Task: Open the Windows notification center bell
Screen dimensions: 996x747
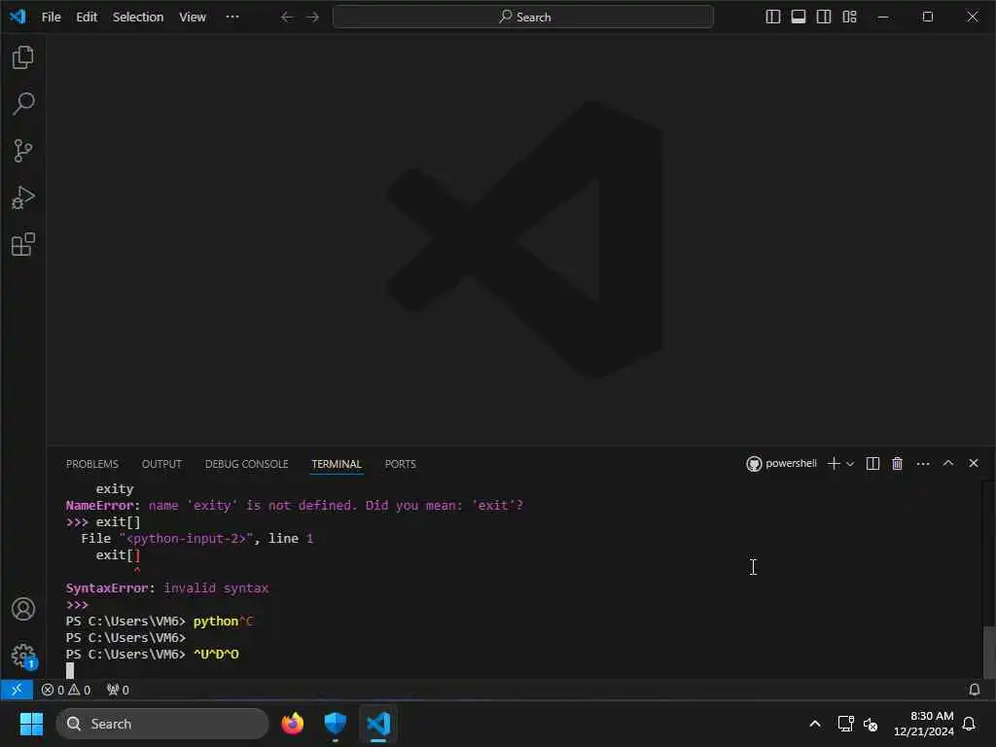Action: tap(970, 724)
